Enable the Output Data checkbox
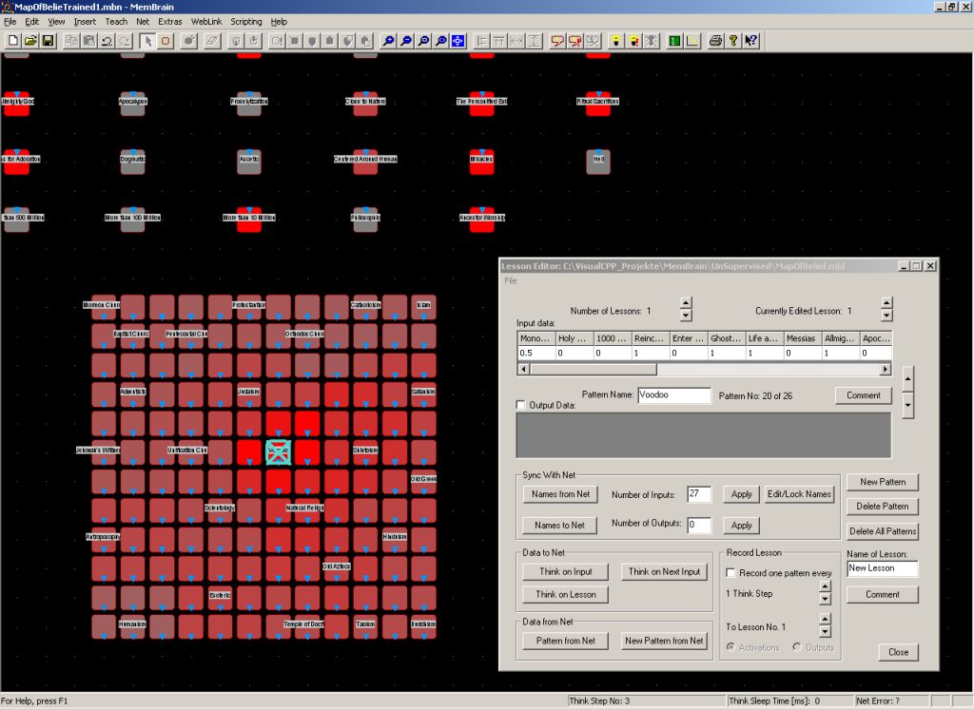Viewport: 974px width, 710px height. pos(520,405)
